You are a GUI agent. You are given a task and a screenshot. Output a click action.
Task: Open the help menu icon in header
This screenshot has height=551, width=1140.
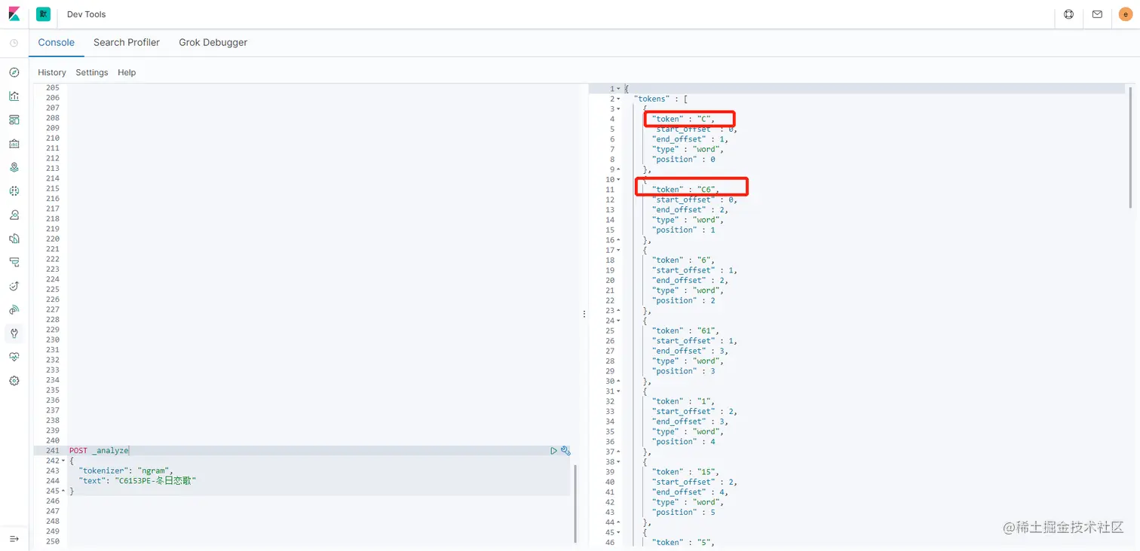pyautogui.click(x=1068, y=14)
